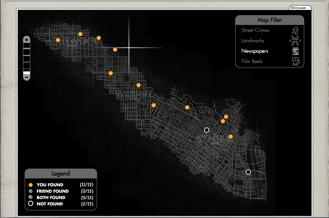Click the highlighted bottom zoom slider segment
The height and width of the screenshot is (218, 329).
coord(26,72)
